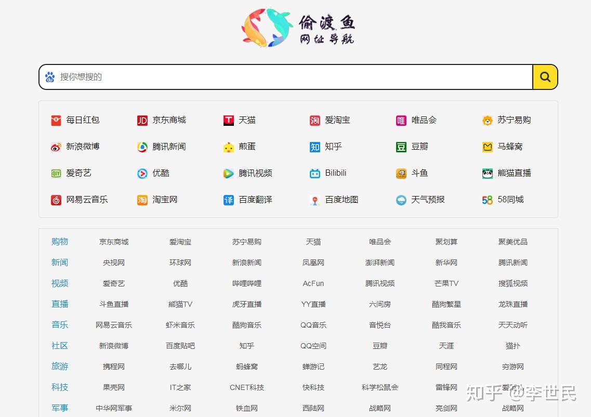Open the 中华网军事 link
Image resolution: width=591 pixels, height=417 pixels.
click(x=113, y=408)
